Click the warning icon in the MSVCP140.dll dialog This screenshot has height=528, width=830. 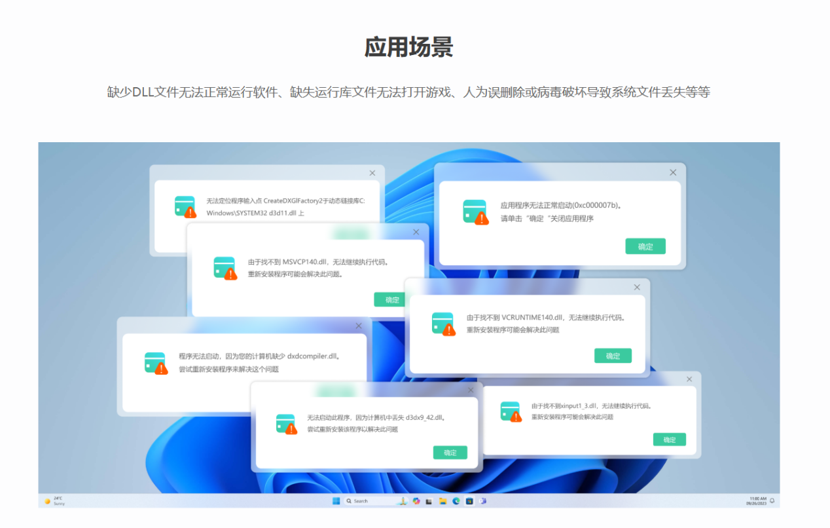coord(225,268)
